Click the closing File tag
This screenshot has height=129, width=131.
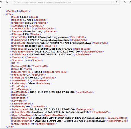point(10,127)
